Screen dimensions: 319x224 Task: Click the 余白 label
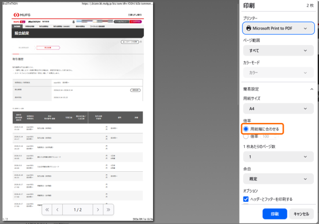pos(247,169)
